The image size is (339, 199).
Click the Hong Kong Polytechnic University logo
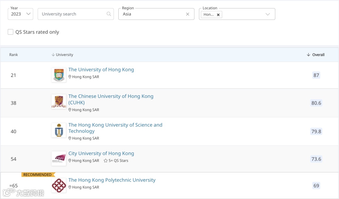pos(59,185)
